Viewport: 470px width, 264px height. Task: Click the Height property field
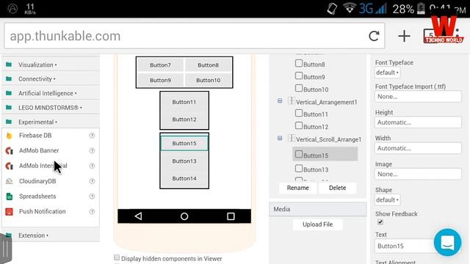tap(418, 122)
